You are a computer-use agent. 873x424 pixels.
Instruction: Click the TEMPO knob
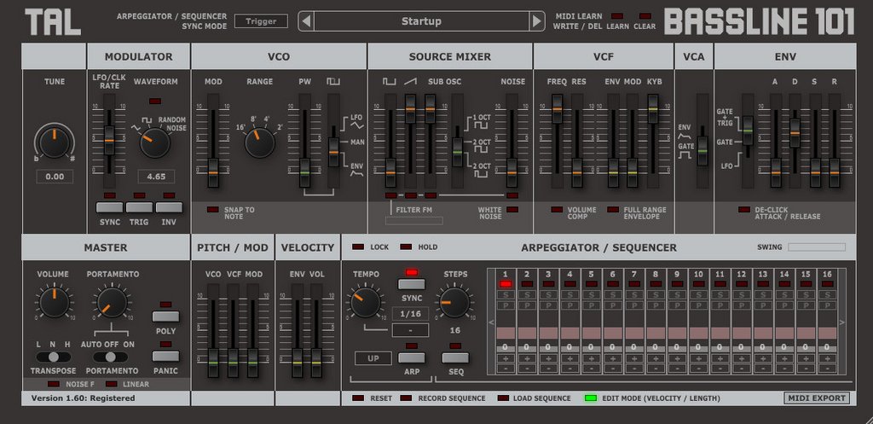click(x=365, y=303)
